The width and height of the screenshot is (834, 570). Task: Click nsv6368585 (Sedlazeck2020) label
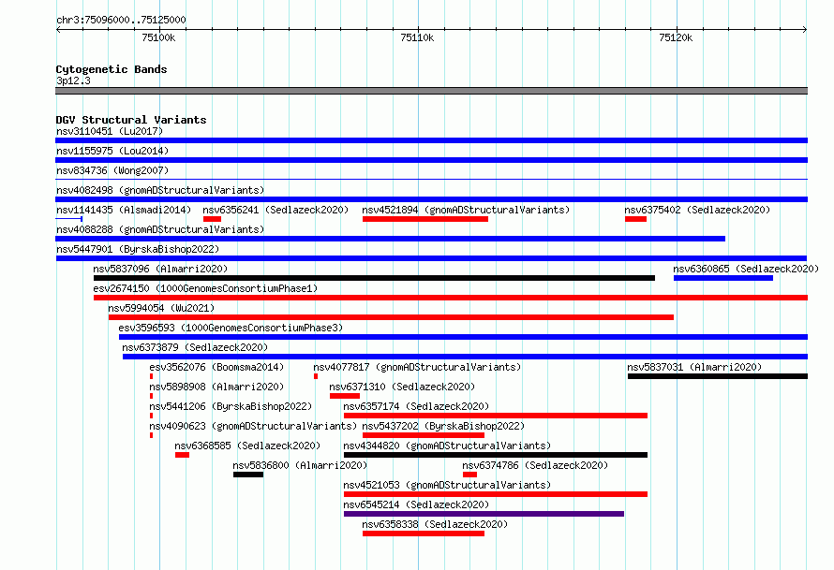point(247,446)
